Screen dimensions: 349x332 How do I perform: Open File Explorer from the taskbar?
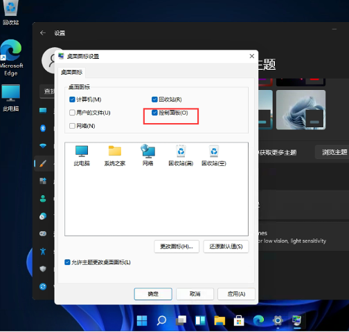[x=220, y=320]
